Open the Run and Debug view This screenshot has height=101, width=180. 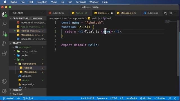pos(4,43)
